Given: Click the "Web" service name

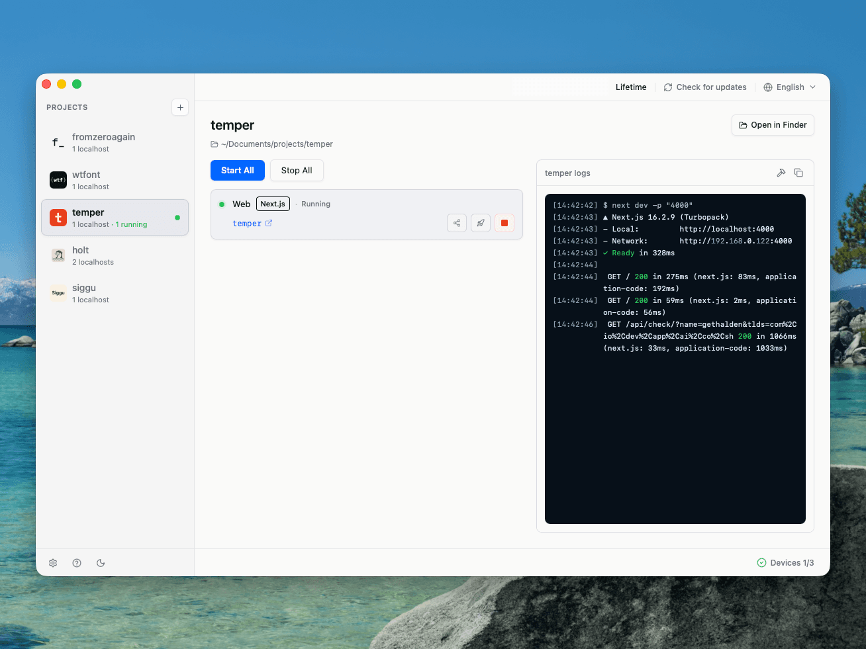Looking at the screenshot, I should pos(241,204).
